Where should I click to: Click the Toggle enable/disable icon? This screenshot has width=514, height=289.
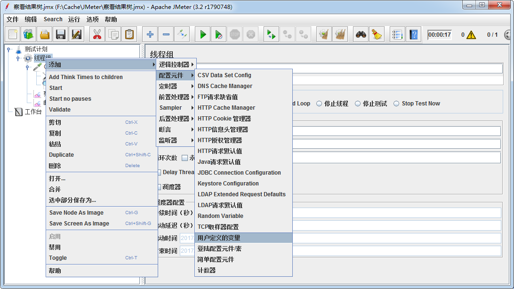point(182,34)
